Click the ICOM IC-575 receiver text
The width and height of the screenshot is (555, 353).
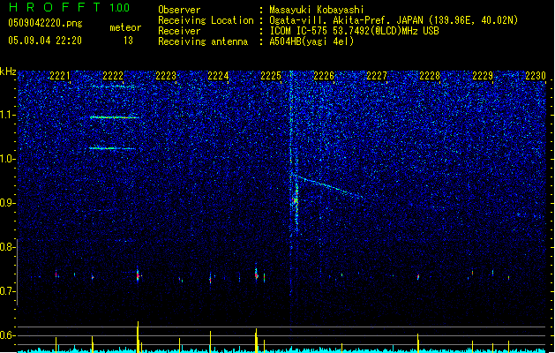354,31
